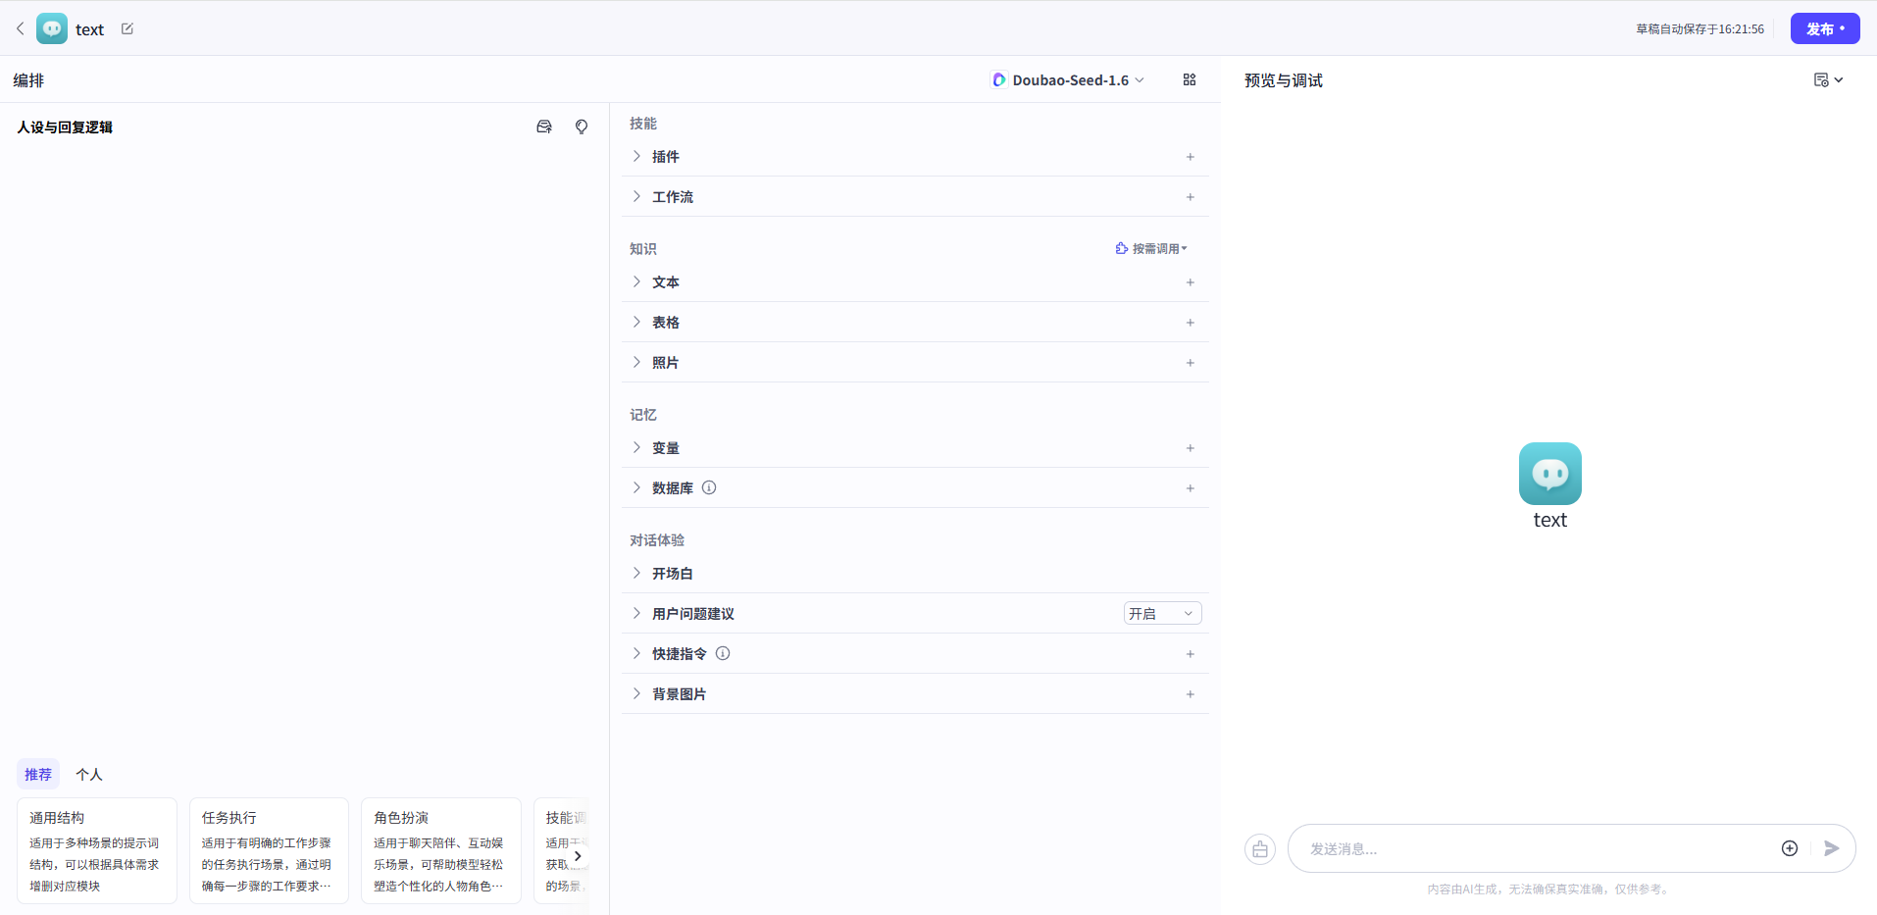Click the 编排 heading
The image size is (1877, 915).
click(28, 80)
